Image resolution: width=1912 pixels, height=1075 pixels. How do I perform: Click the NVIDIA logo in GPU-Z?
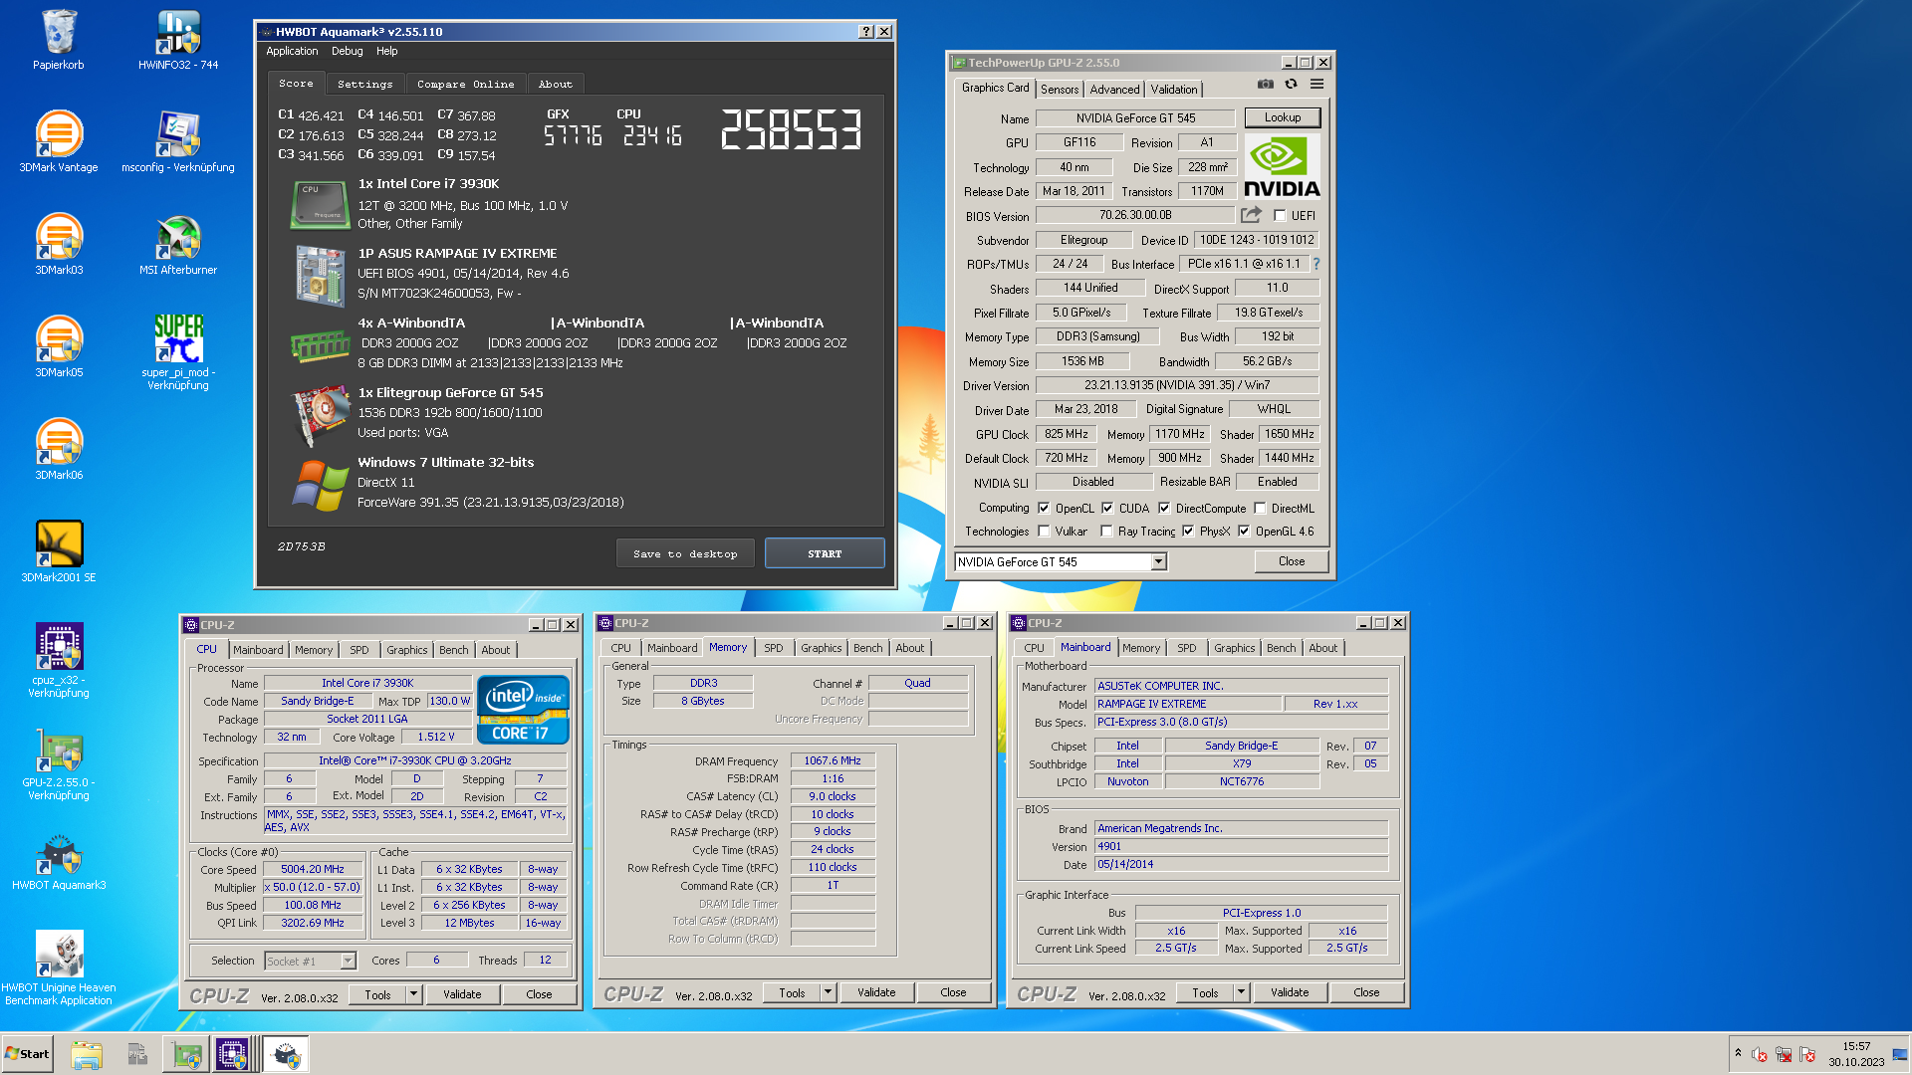[1283, 166]
